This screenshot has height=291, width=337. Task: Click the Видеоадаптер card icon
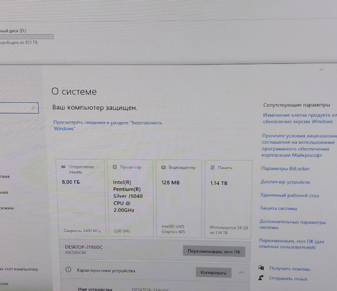click(x=164, y=168)
